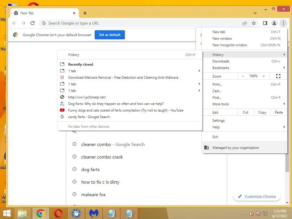Open Downloads from the Chrome menu
The height and width of the screenshot is (219, 292).
pyautogui.click(x=244, y=61)
